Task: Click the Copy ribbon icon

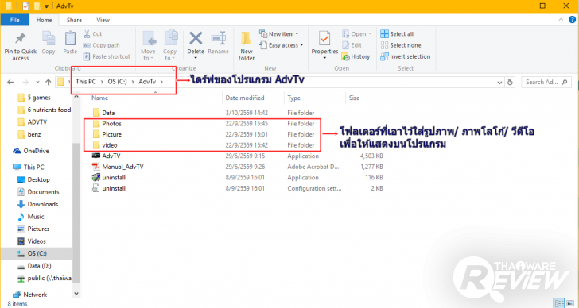Action: coord(49,38)
